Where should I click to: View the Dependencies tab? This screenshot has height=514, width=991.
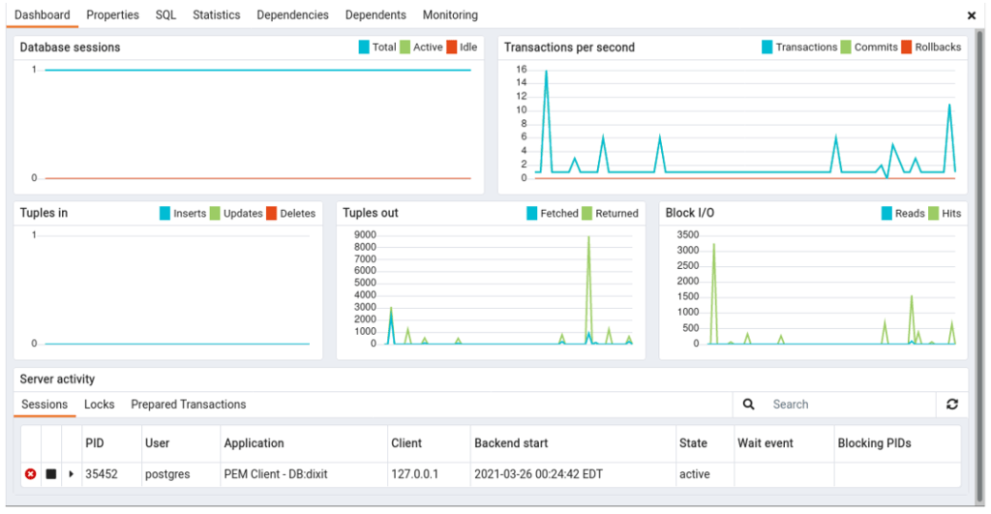pos(292,15)
